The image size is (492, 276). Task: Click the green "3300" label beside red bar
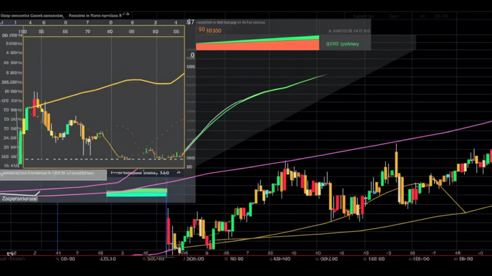[342, 44]
